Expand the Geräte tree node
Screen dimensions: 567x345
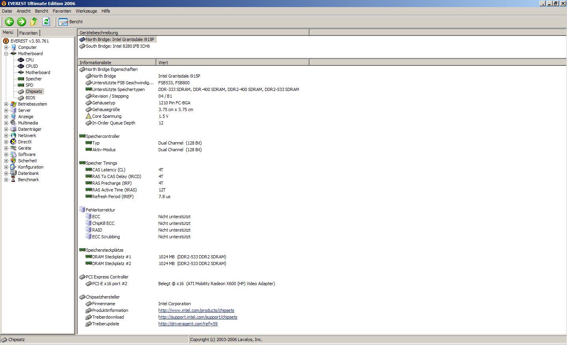pyautogui.click(x=6, y=148)
